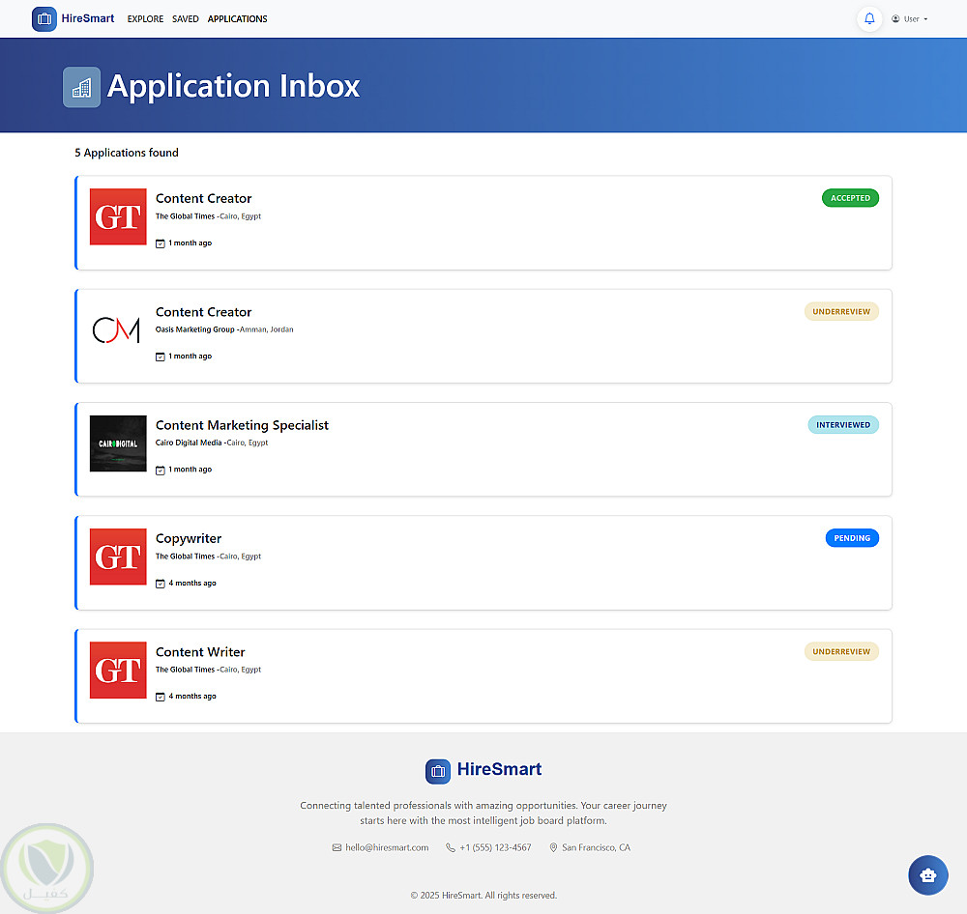
Task: Click the footer HireSmart briefcase icon
Action: [438, 771]
